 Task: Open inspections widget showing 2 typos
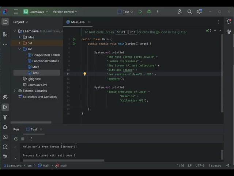coord(209,31)
